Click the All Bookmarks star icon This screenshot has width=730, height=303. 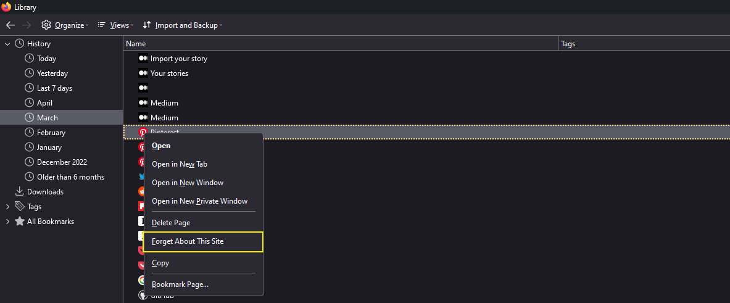tap(20, 222)
